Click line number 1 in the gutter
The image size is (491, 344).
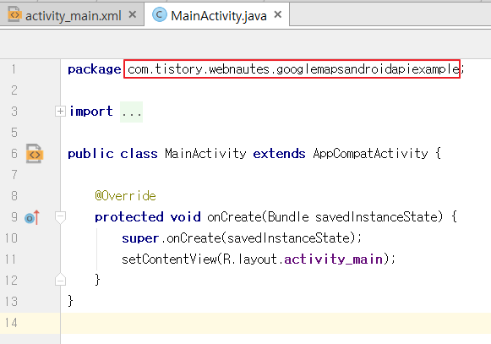14,69
